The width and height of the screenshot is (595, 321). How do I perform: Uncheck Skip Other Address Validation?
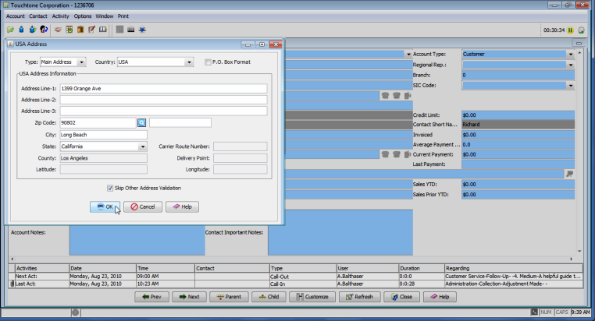(x=110, y=188)
